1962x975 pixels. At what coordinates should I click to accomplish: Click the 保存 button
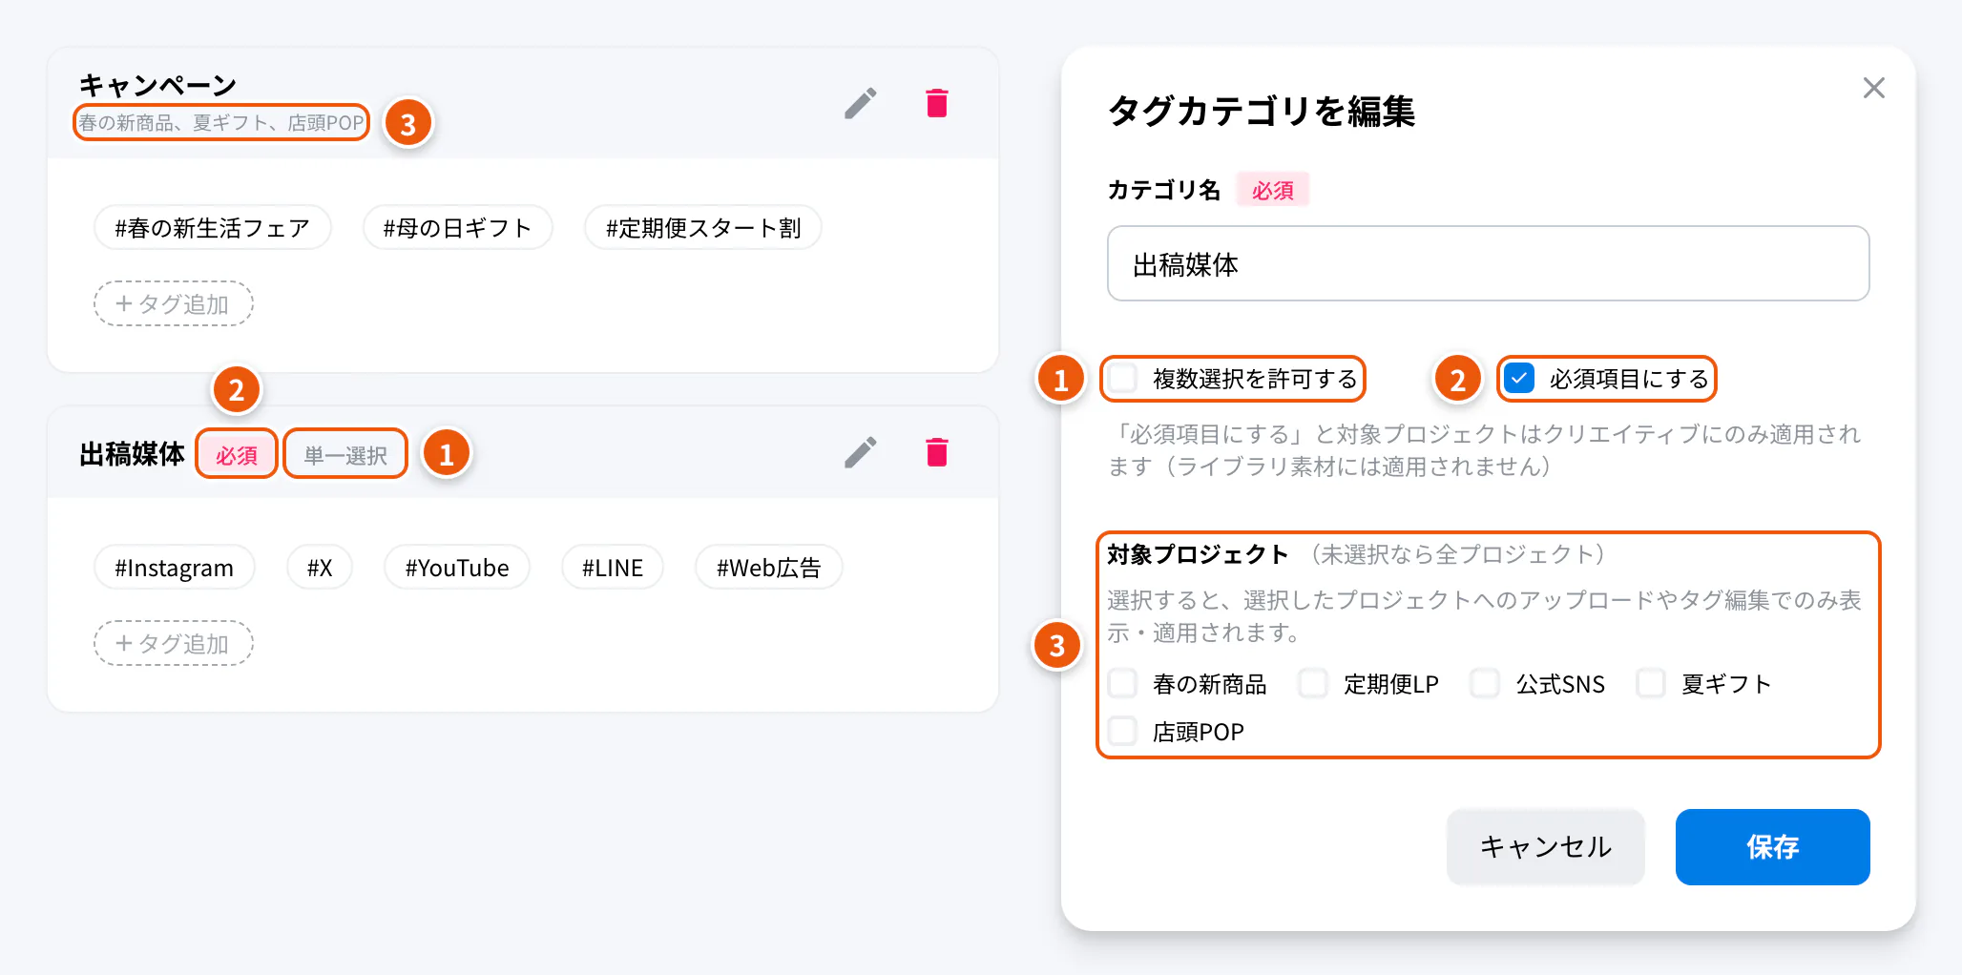coord(1772,847)
